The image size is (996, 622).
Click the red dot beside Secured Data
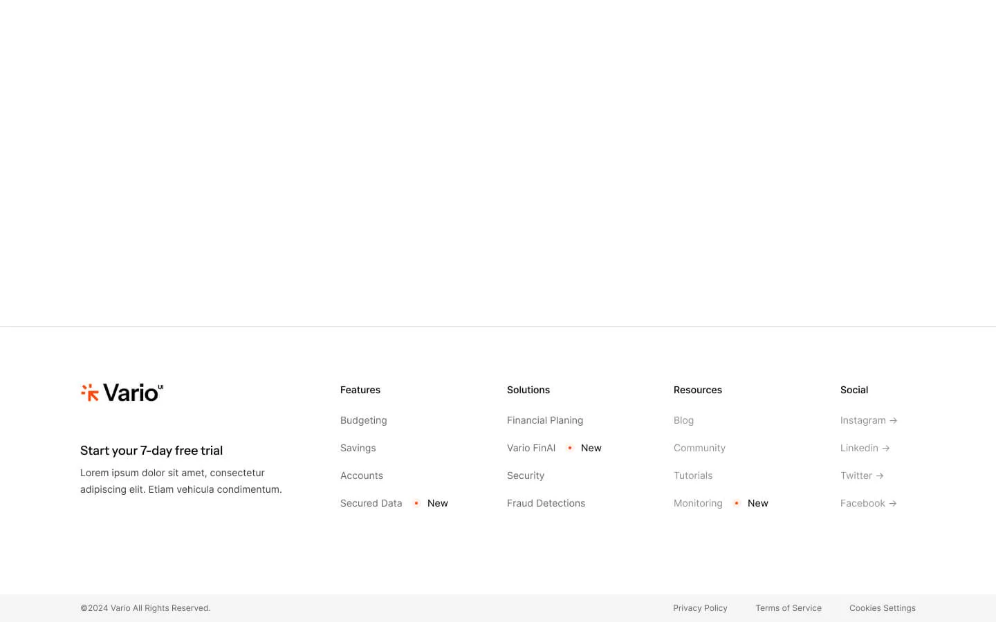pos(416,503)
